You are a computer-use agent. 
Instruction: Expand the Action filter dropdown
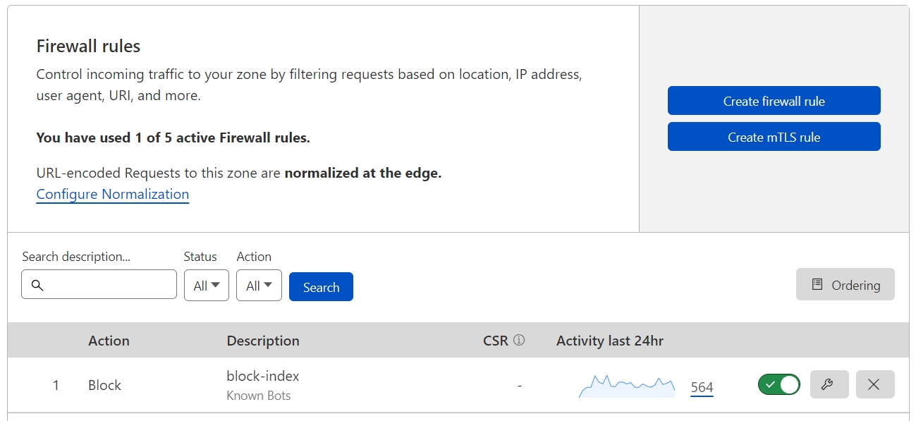click(x=259, y=286)
